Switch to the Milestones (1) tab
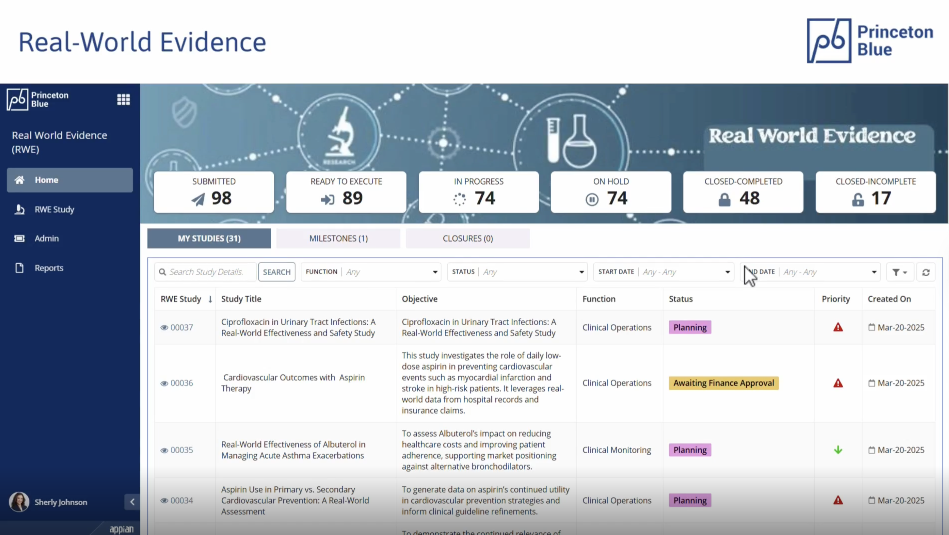Screen dimensions: 949x535 coord(338,238)
